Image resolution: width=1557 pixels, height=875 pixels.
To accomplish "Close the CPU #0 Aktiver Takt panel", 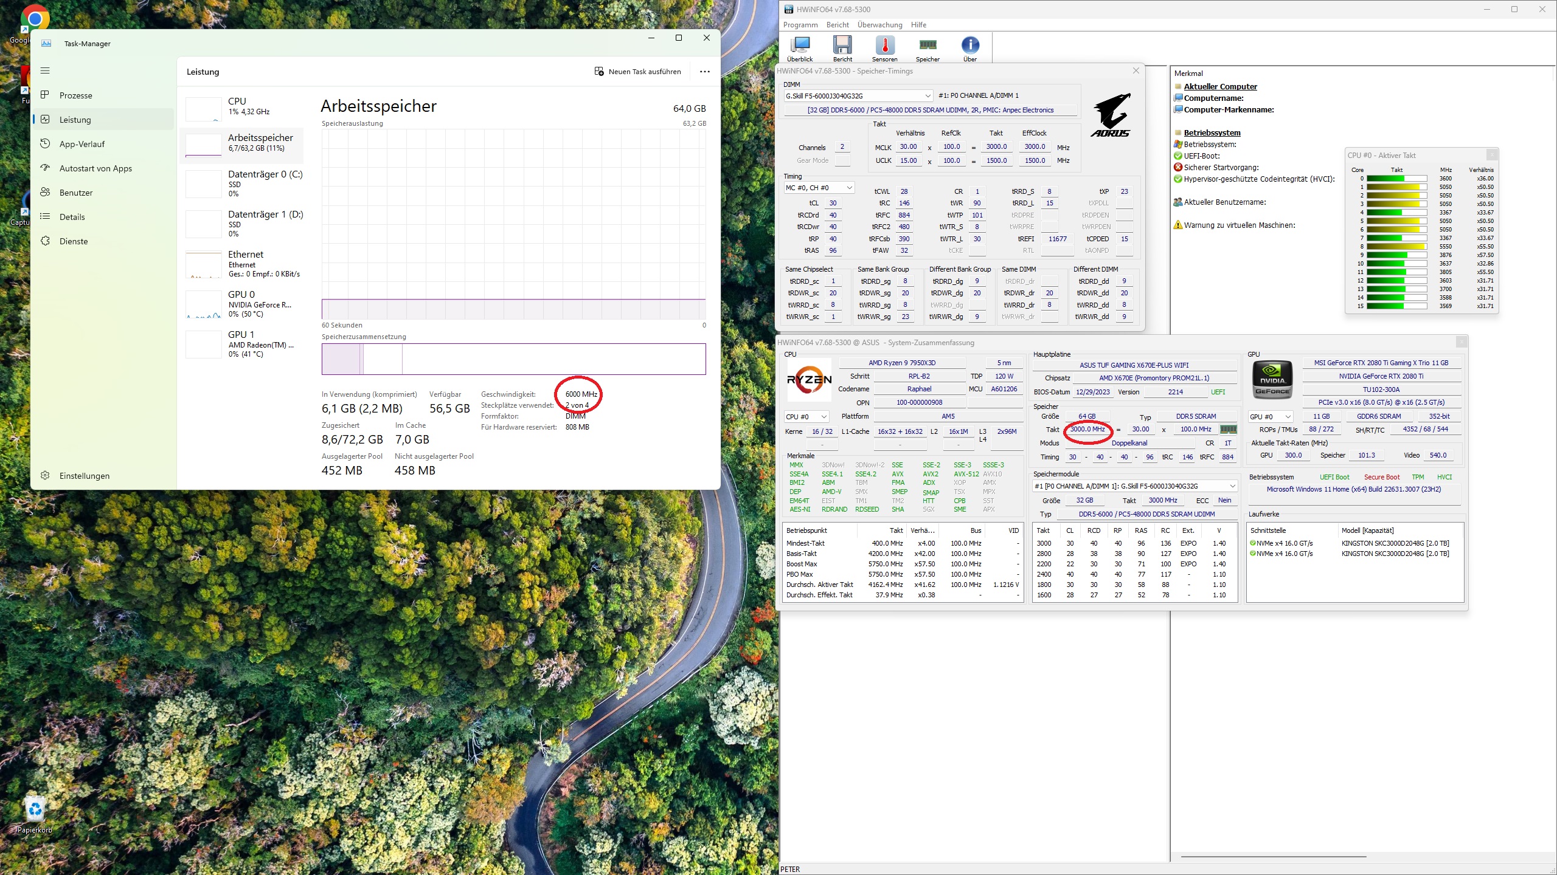I will (x=1492, y=155).
